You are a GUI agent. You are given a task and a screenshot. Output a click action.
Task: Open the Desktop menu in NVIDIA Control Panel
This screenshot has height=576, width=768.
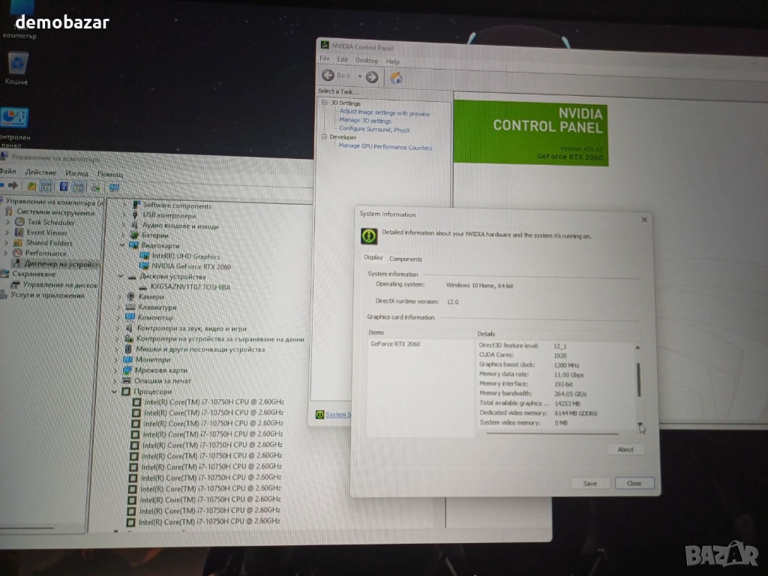click(x=367, y=61)
